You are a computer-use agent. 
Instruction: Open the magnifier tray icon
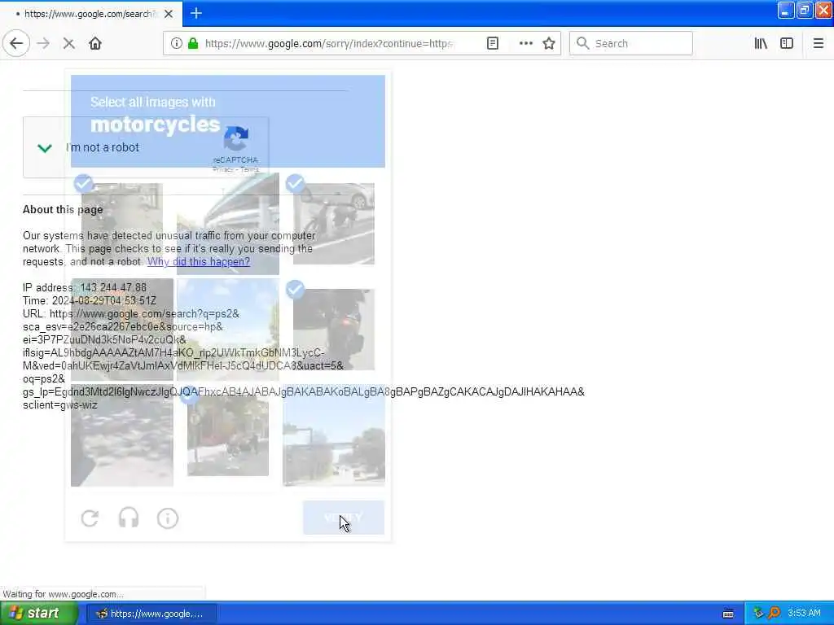pos(775,614)
